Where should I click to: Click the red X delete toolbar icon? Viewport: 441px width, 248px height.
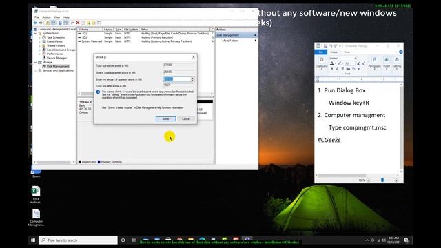(x=78, y=23)
